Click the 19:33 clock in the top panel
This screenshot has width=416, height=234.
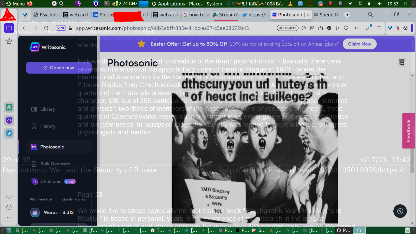[x=393, y=4]
